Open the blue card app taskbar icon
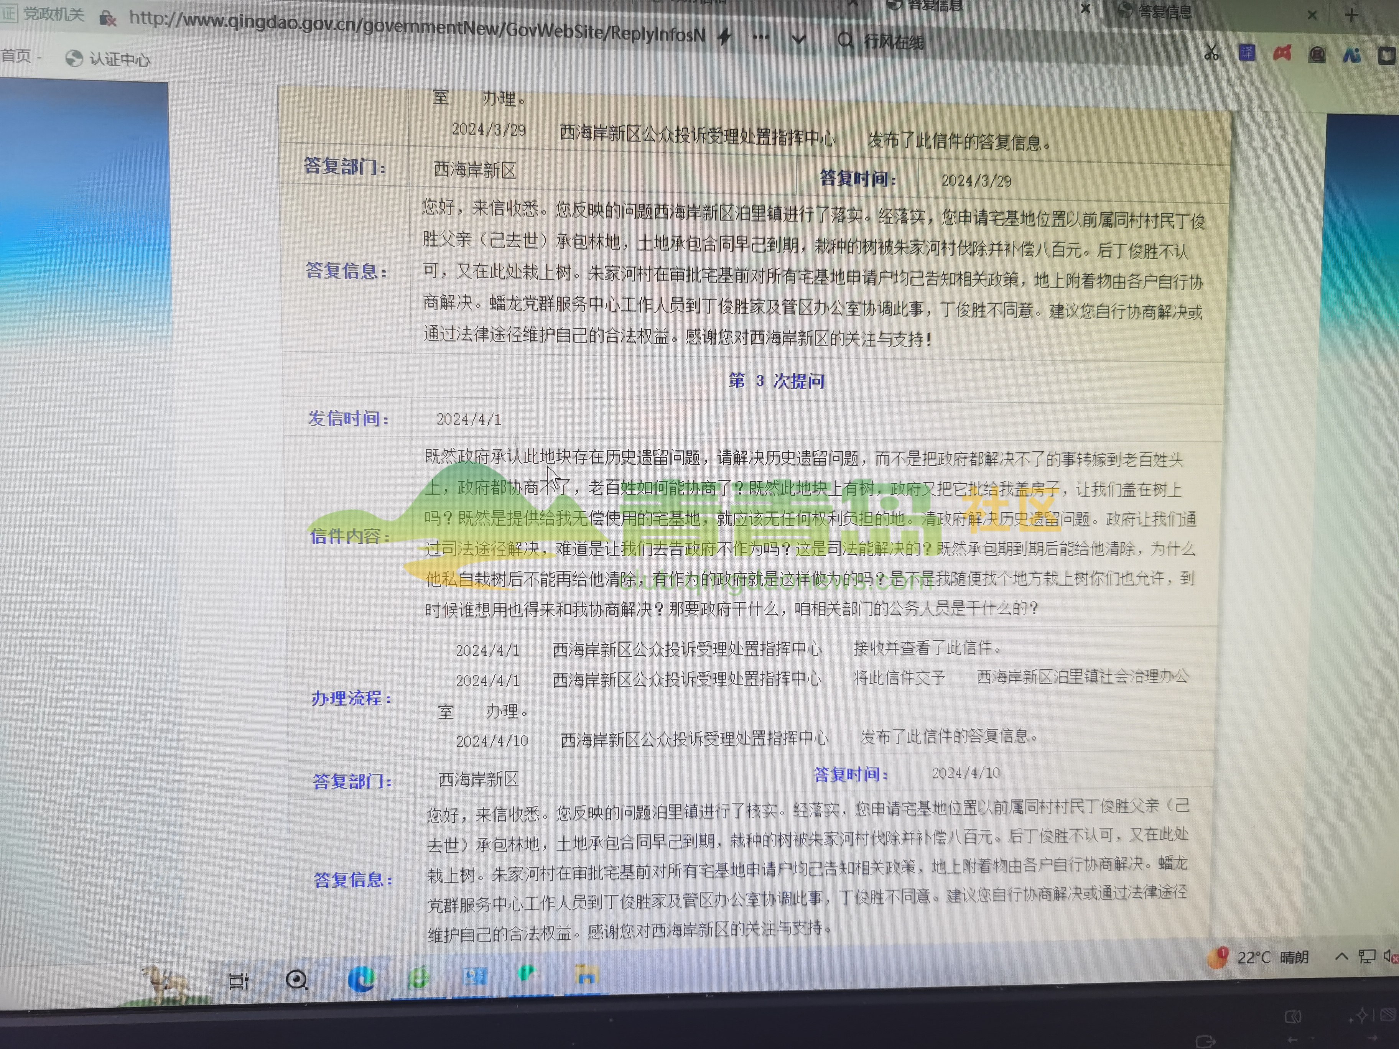1399x1049 pixels. pos(474,976)
